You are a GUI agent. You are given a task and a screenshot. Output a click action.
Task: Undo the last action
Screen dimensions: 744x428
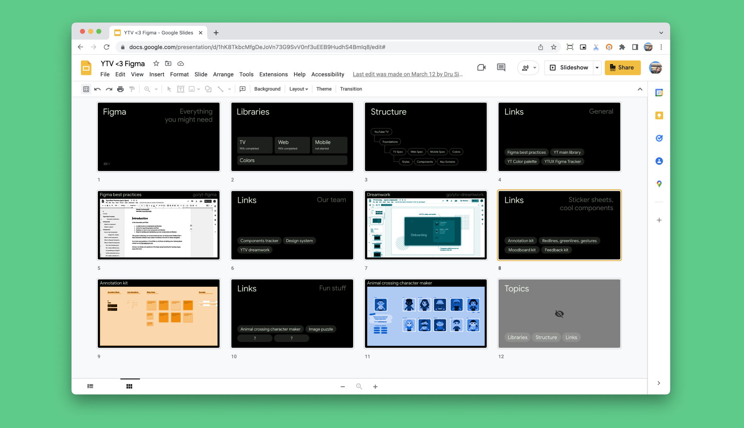pyautogui.click(x=97, y=89)
